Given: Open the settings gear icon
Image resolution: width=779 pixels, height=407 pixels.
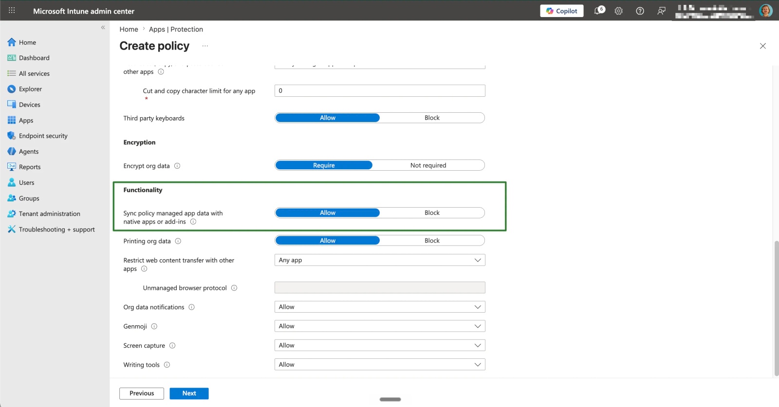Looking at the screenshot, I should (x=619, y=11).
